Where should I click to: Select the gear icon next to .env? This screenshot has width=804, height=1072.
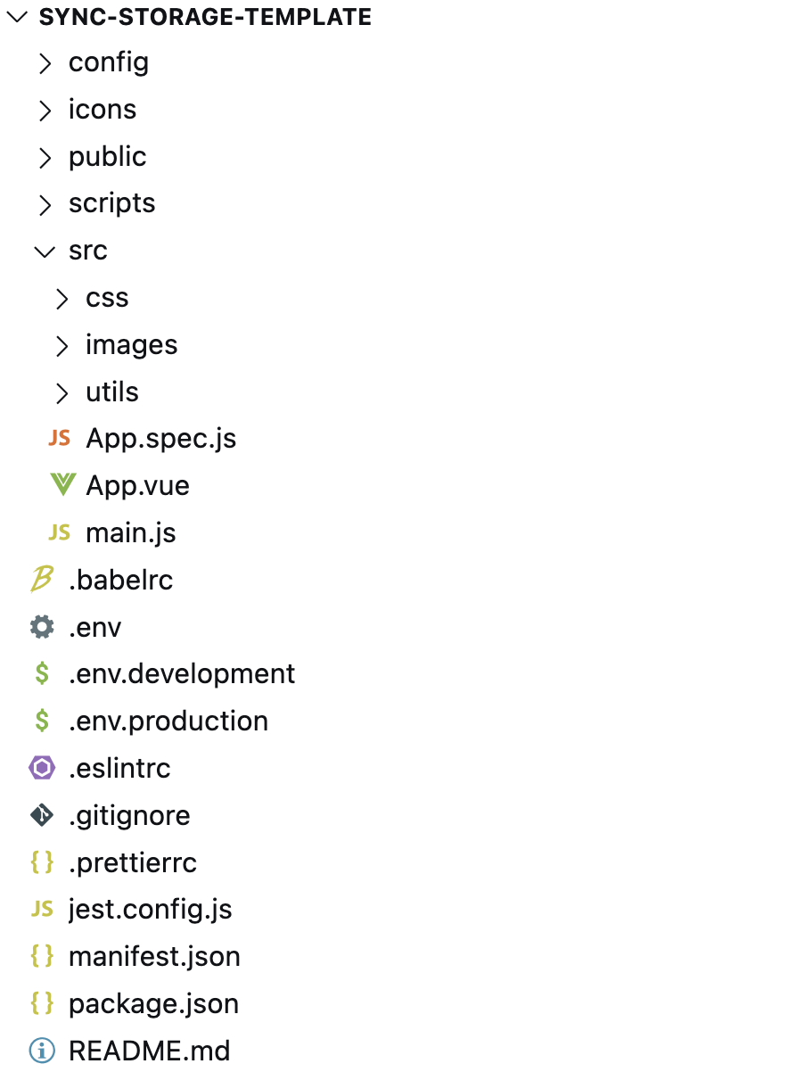pyautogui.click(x=42, y=627)
